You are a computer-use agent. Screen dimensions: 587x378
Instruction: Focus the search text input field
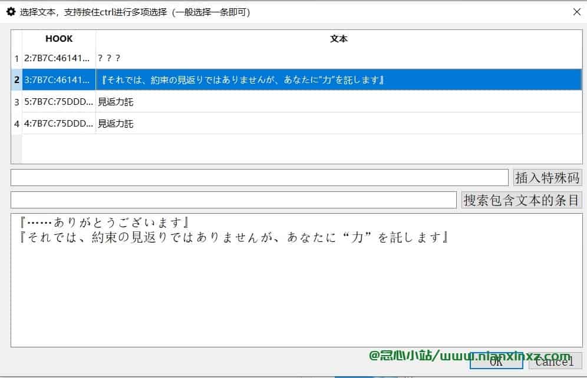pos(233,200)
